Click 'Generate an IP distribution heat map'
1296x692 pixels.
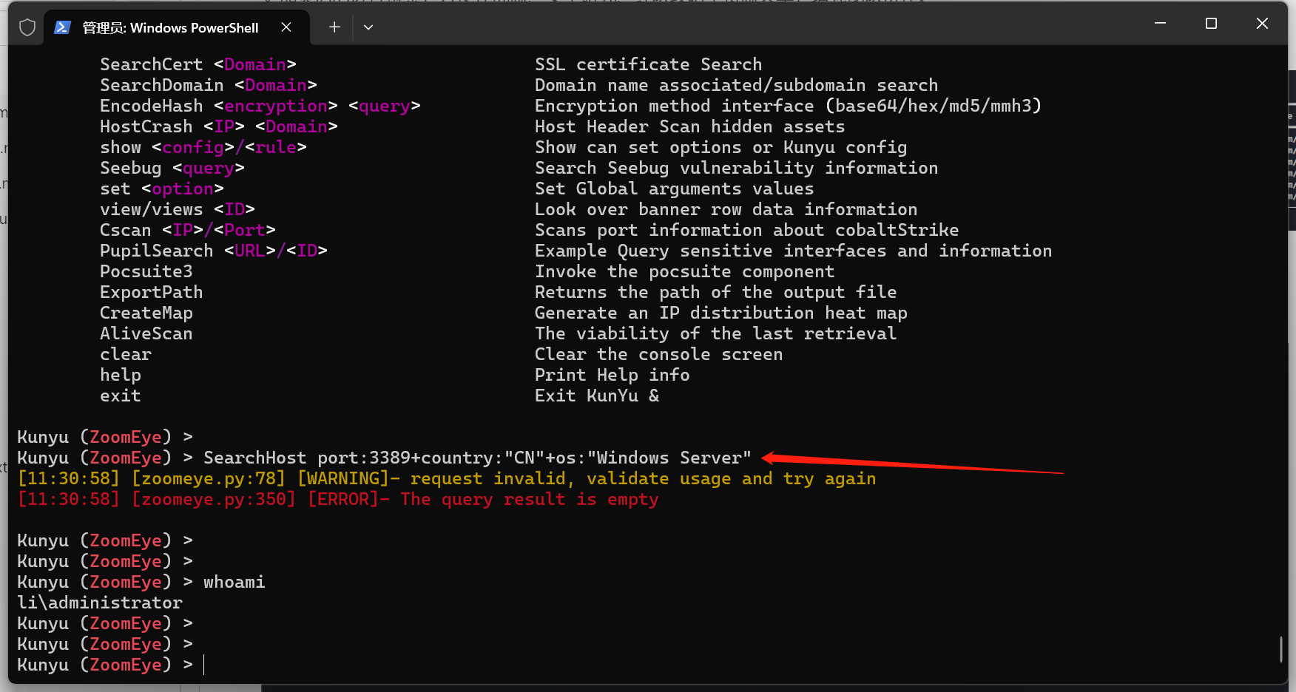point(720,313)
